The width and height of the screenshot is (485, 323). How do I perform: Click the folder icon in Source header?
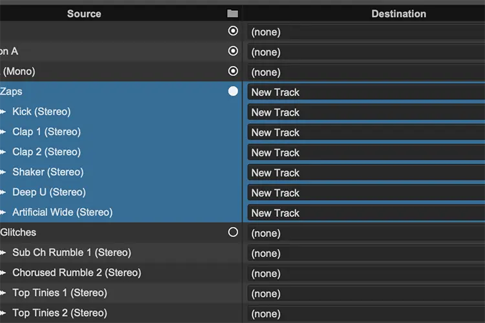coord(233,14)
